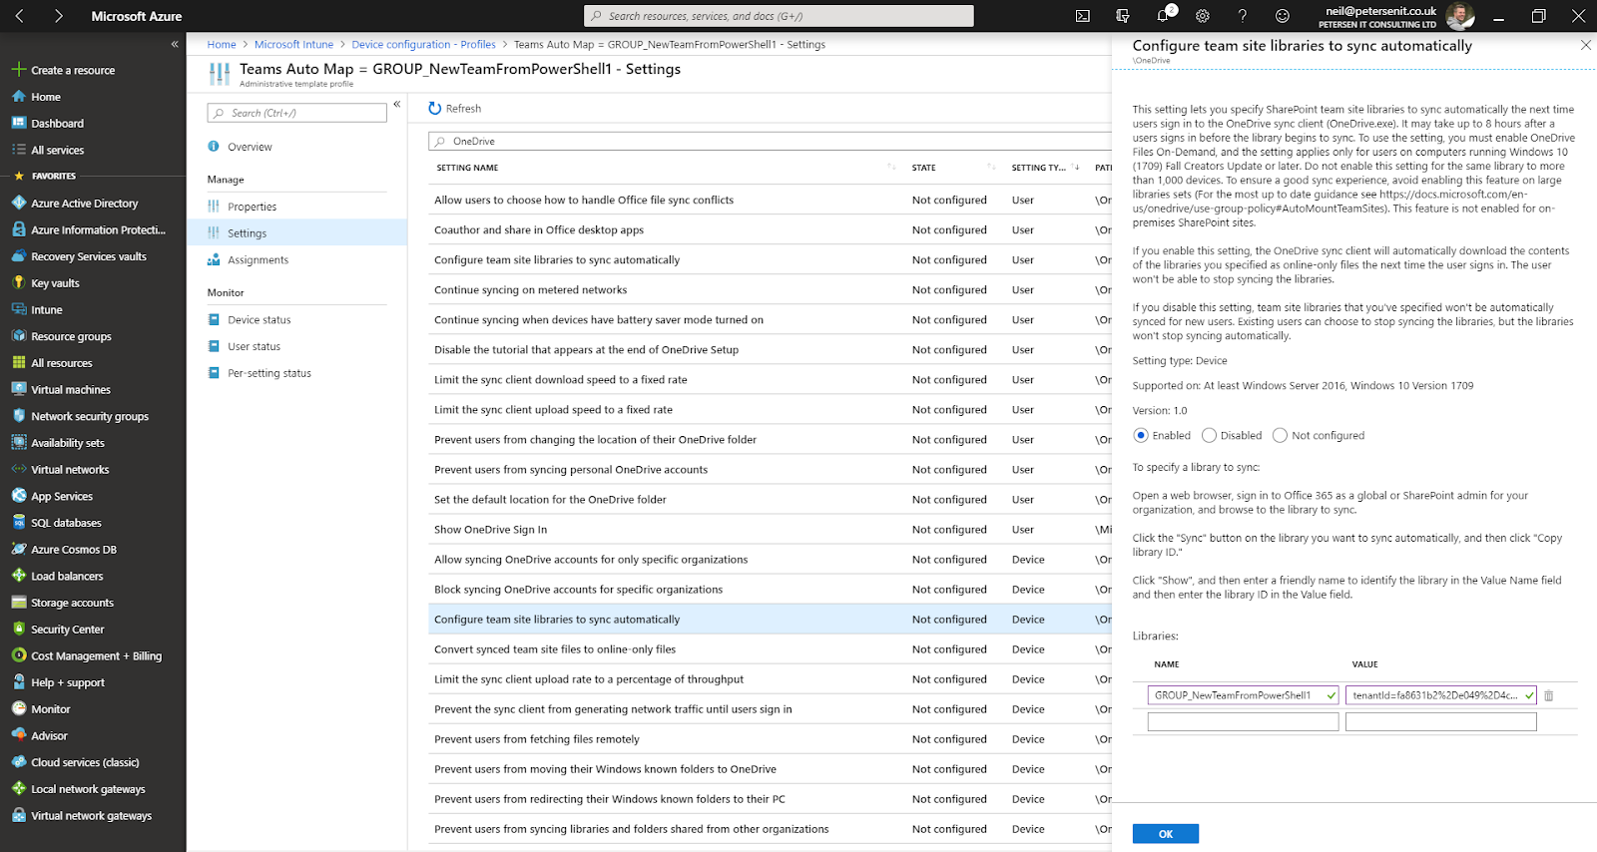Select 'Coauthor and share in Office desktop apps'

coord(770,229)
